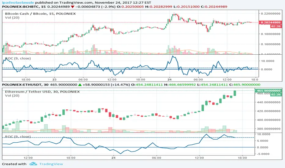The width and height of the screenshot is (285, 168).
Task: Click the 400.00000000 price axis label
Action: coord(268,120)
